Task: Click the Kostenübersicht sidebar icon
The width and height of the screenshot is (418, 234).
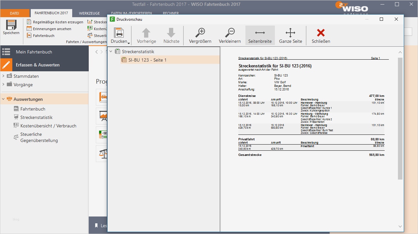Action: (x=16, y=126)
